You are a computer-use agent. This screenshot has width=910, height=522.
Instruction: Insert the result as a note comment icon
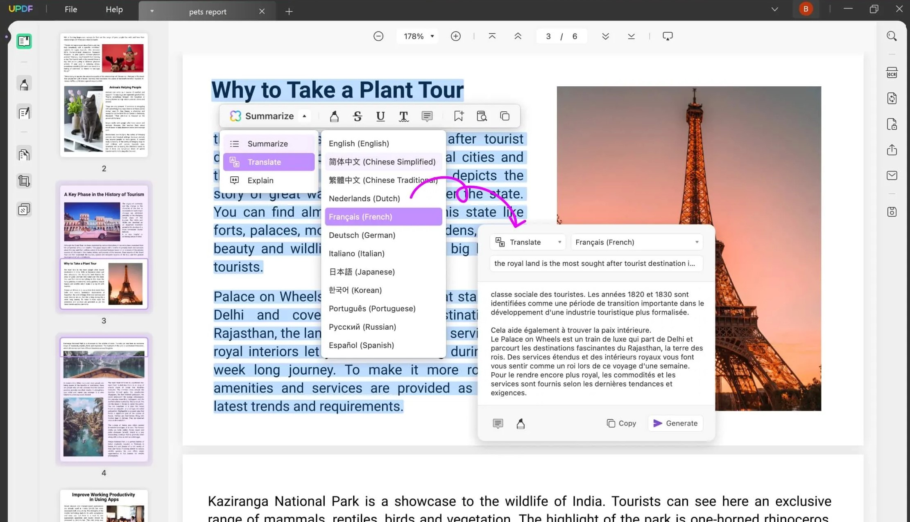(498, 423)
